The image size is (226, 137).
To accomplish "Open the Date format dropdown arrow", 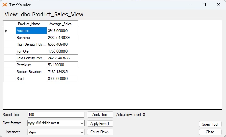I will (82, 123).
